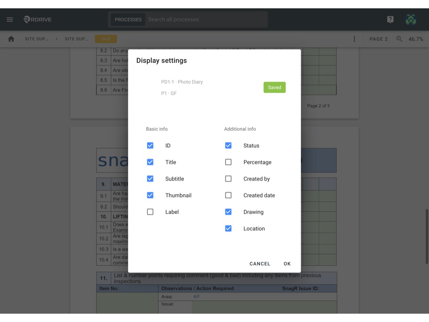The width and height of the screenshot is (429, 322).
Task: Click the Search all processes field
Action: [206, 19]
